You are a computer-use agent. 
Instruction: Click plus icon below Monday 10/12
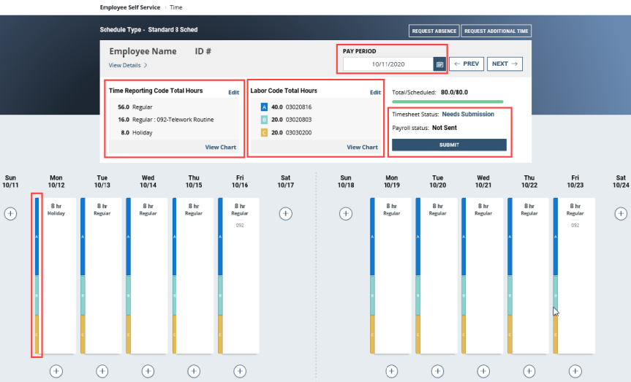pyautogui.click(x=56, y=371)
